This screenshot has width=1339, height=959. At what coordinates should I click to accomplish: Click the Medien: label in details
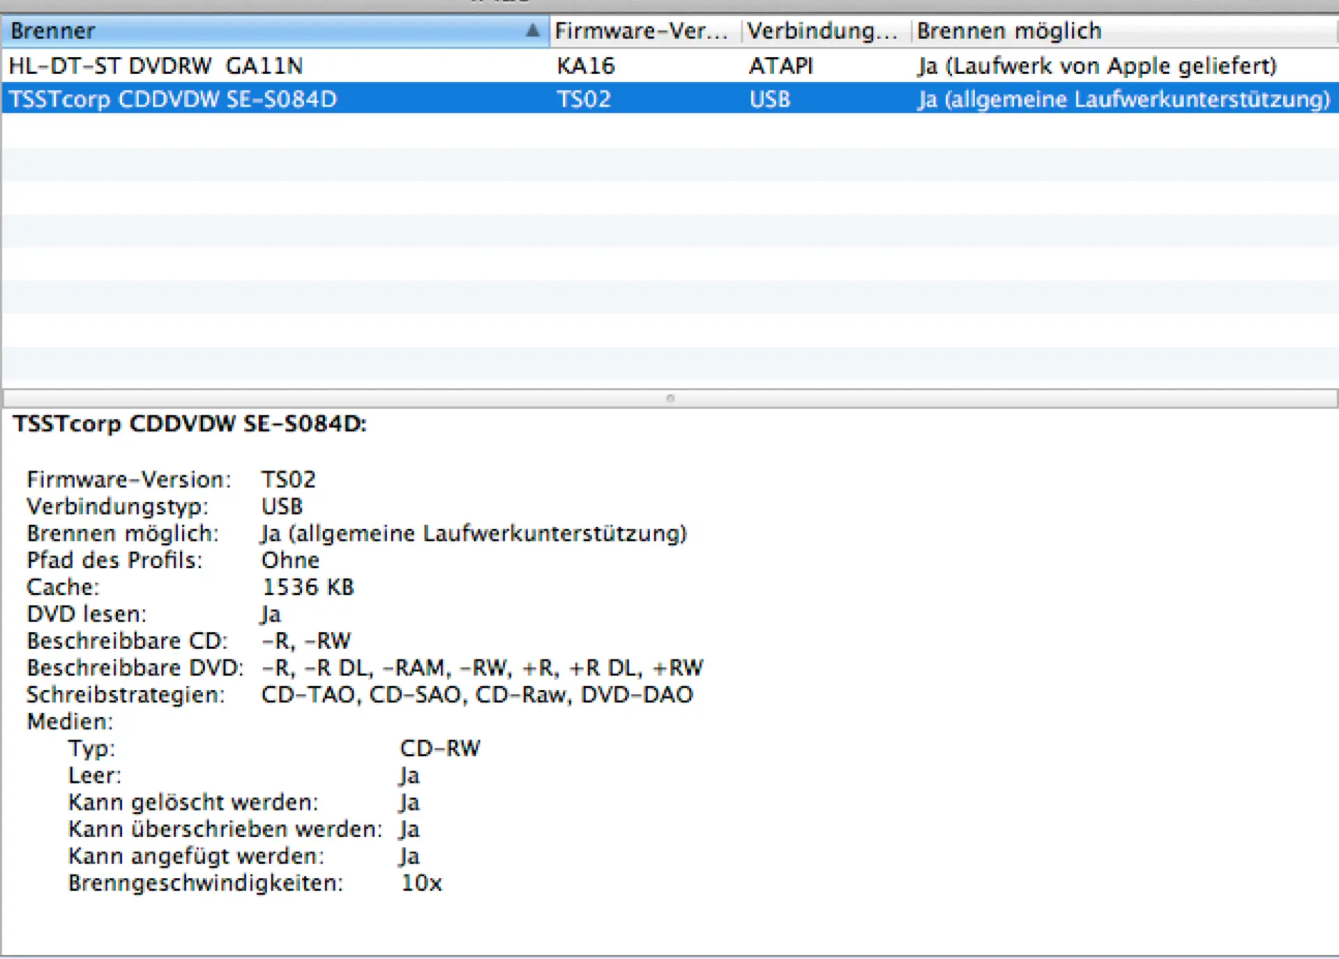[70, 721]
